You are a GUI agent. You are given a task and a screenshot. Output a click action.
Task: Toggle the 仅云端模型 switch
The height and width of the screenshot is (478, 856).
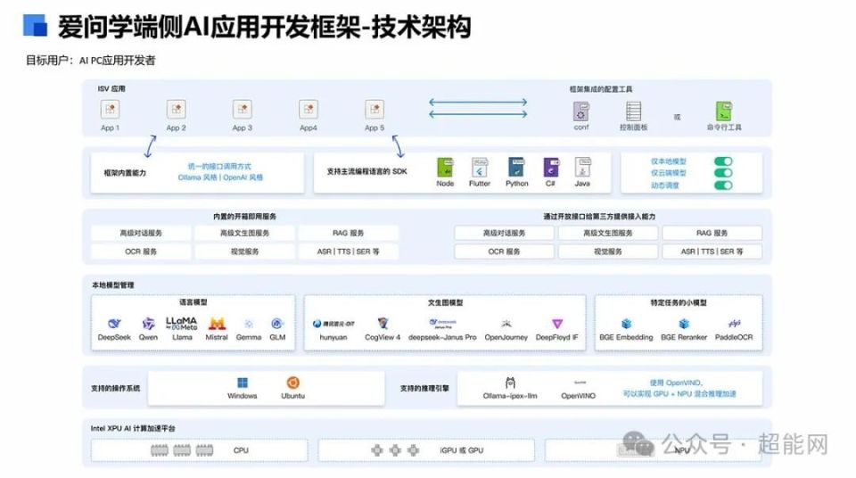click(x=723, y=173)
